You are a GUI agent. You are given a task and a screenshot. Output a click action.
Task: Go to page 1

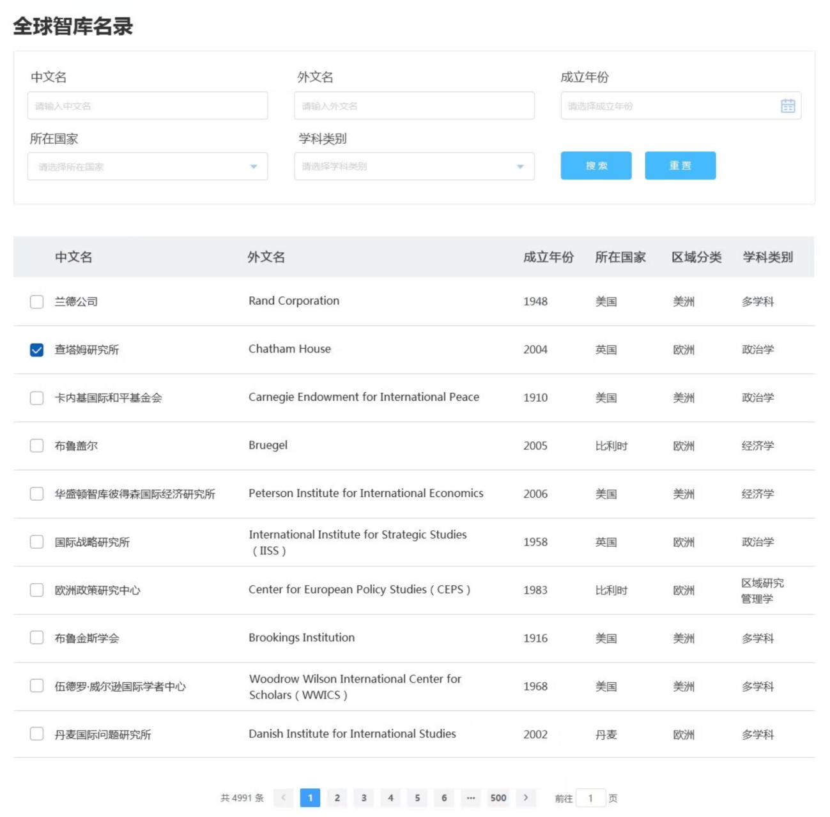310,797
